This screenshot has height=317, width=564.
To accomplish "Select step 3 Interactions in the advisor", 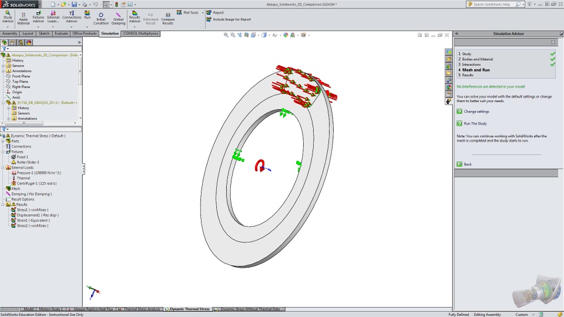I will coord(469,65).
